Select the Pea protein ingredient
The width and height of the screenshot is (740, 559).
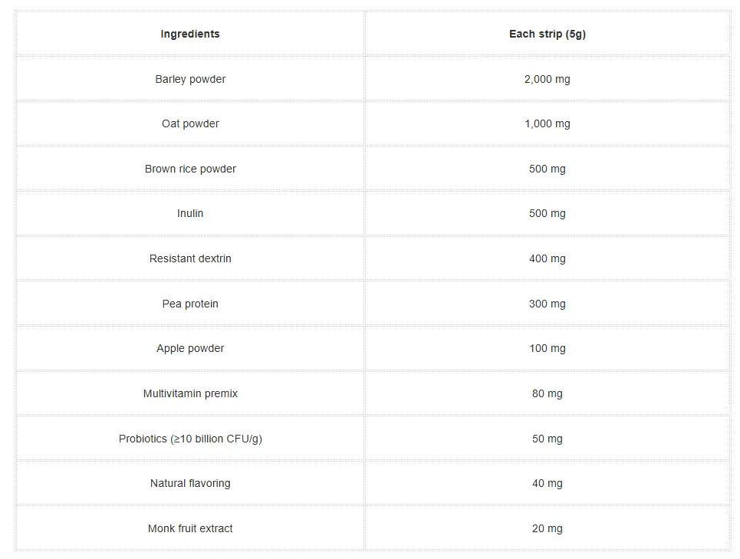coord(190,304)
